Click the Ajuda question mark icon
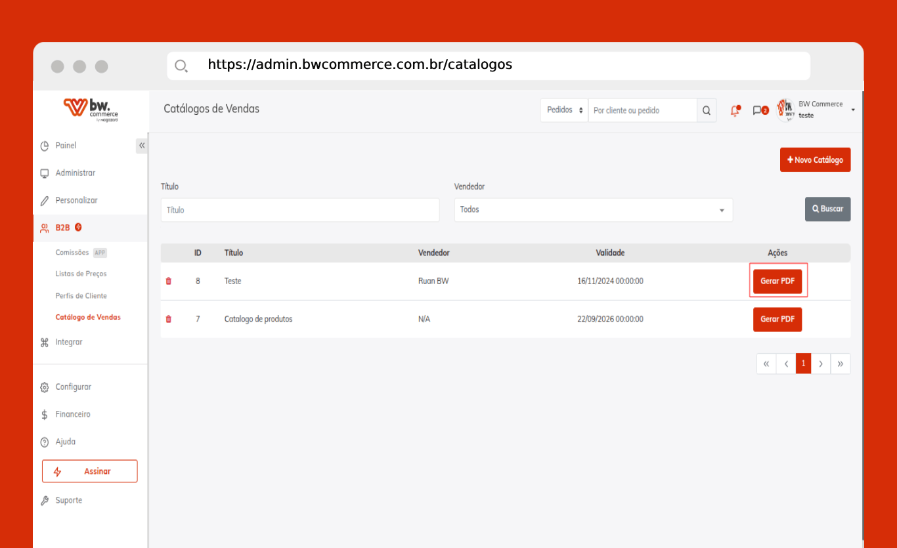 click(x=45, y=442)
